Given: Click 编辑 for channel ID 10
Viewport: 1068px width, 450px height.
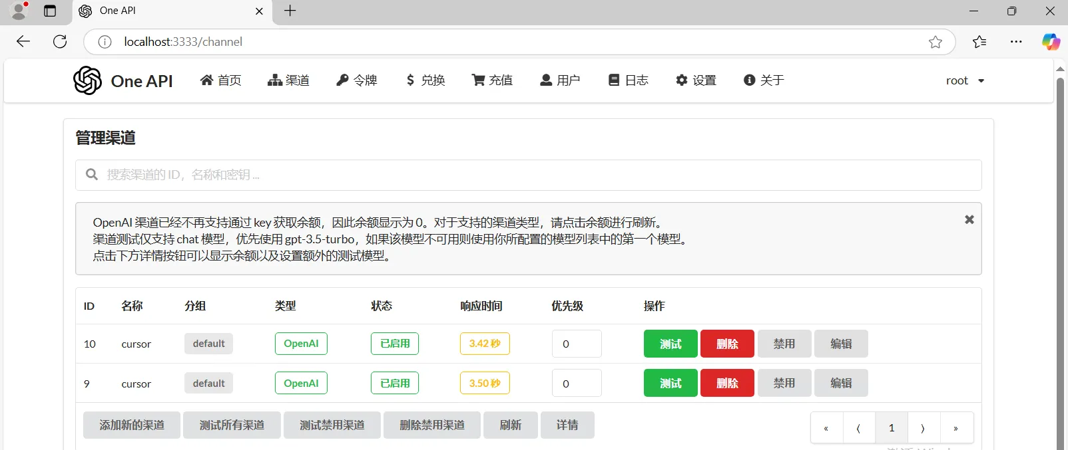Looking at the screenshot, I should [x=841, y=344].
